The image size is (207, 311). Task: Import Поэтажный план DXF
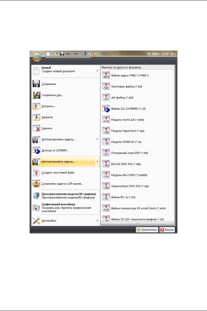pos(138,153)
